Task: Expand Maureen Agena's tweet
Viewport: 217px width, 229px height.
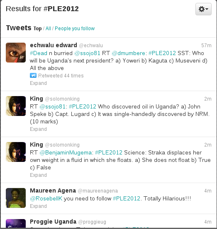Action: point(38,206)
